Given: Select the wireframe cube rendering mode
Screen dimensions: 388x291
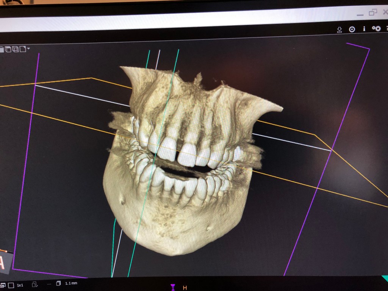Looking at the screenshot, I should (16, 49).
